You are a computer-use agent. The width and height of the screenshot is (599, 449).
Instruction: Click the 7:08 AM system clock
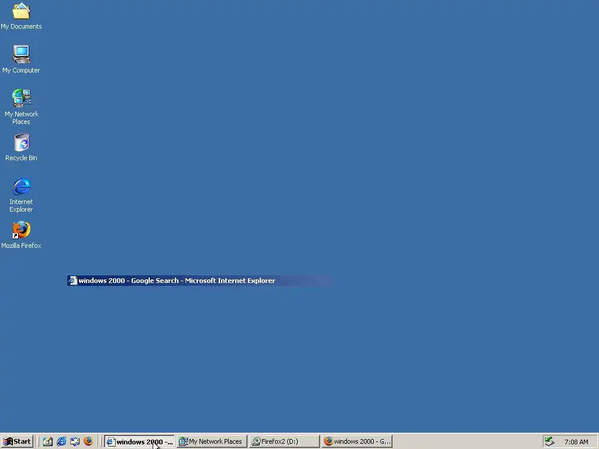576,442
